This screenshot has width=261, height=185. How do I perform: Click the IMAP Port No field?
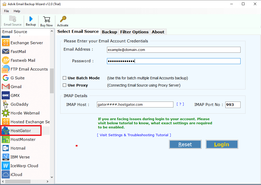click(233, 105)
